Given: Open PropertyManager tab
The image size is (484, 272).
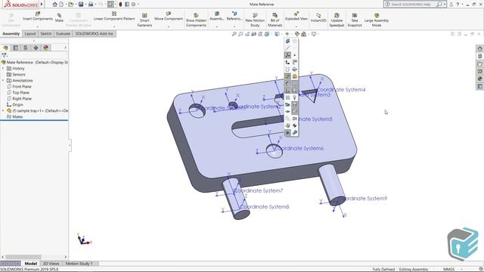Looking at the screenshot, I should tap(16, 48).
